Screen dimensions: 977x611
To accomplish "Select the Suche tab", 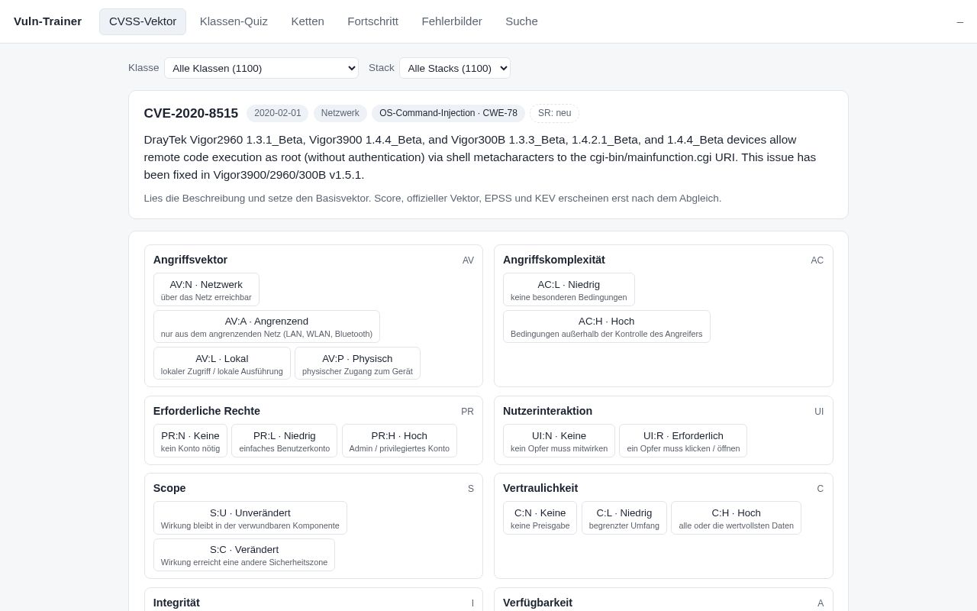I will (x=521, y=21).
